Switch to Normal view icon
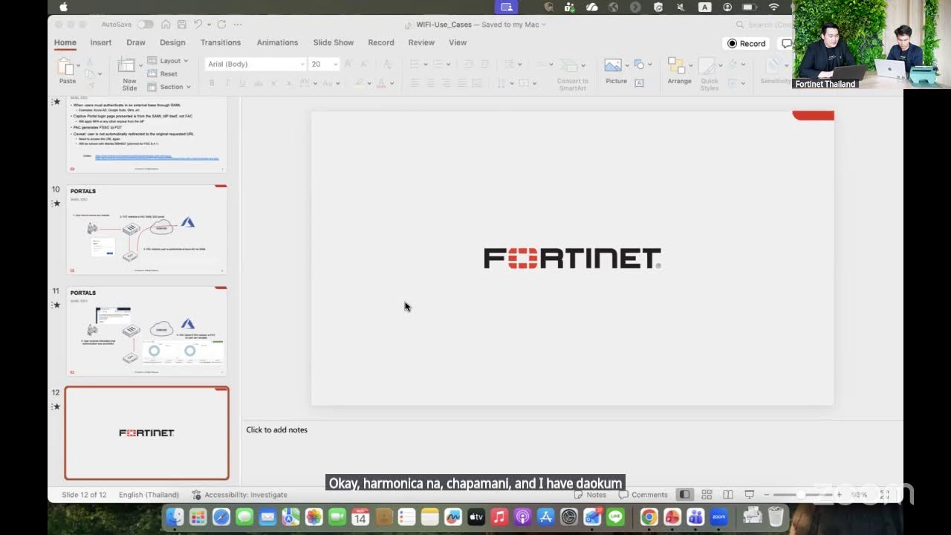951x535 pixels. click(685, 495)
